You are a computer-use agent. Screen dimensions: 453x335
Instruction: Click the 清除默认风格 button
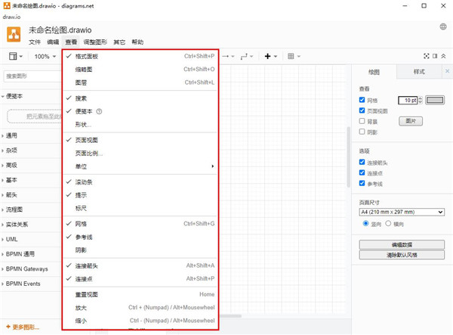tap(402, 255)
